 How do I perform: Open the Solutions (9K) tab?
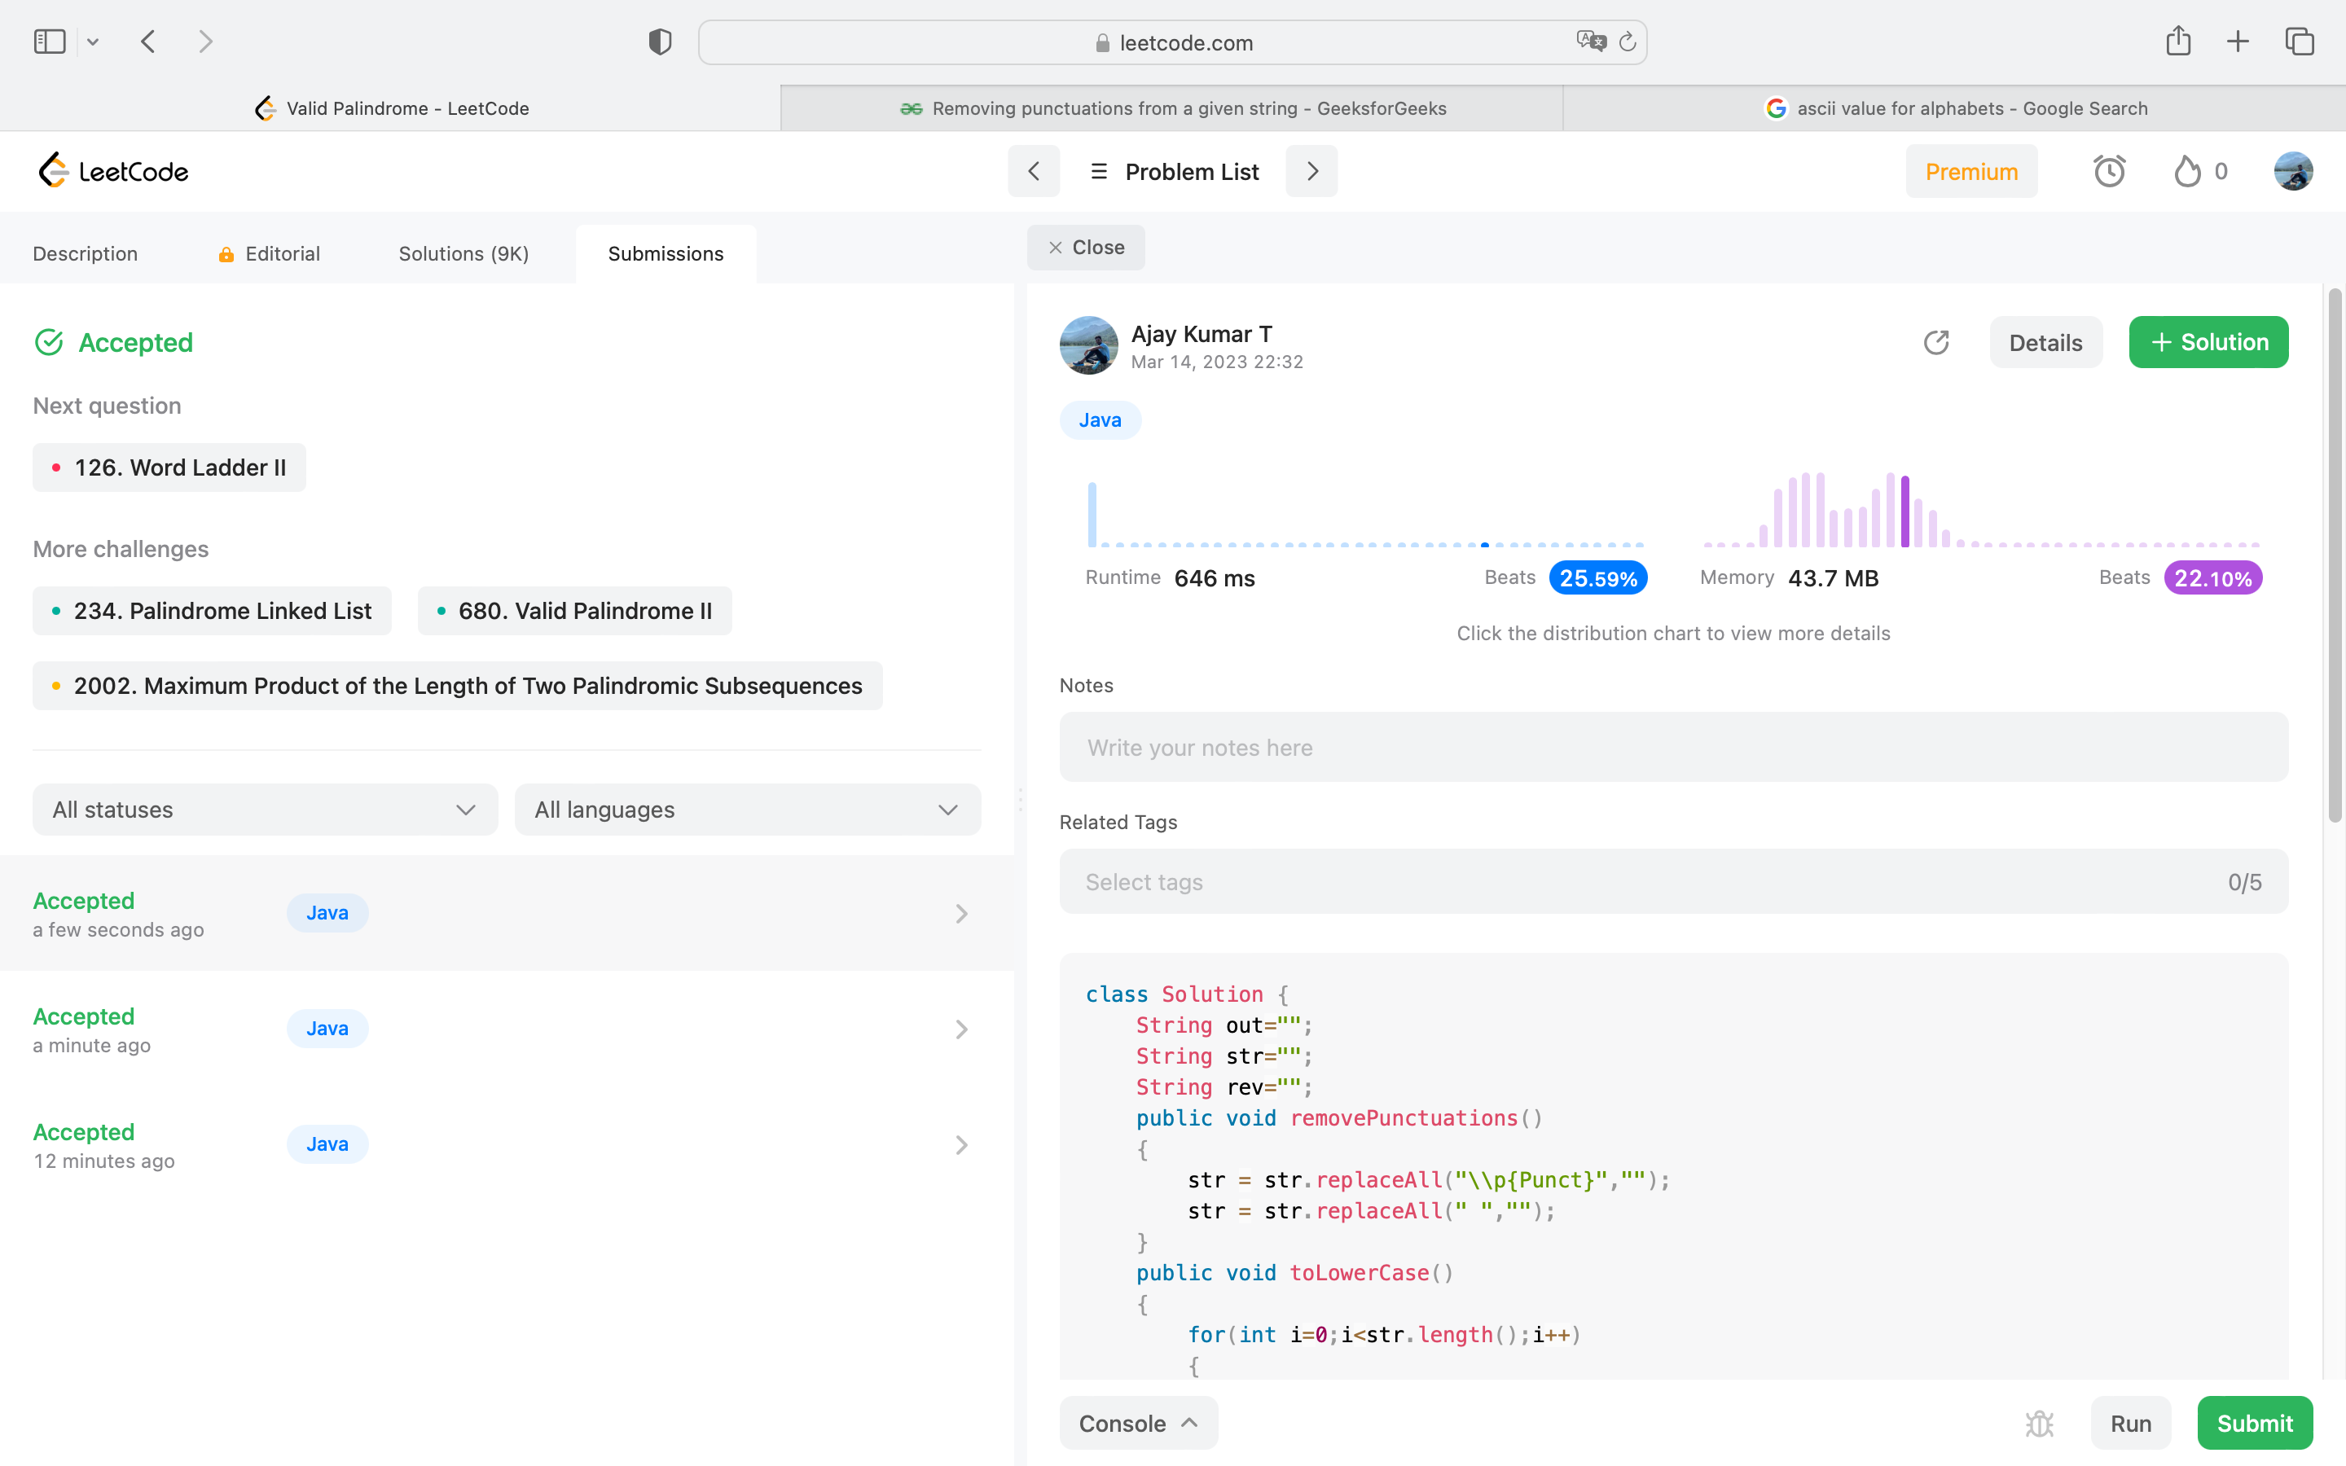(463, 254)
